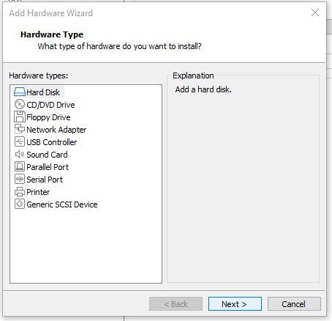Select the Parallel Port icon

coord(20,167)
